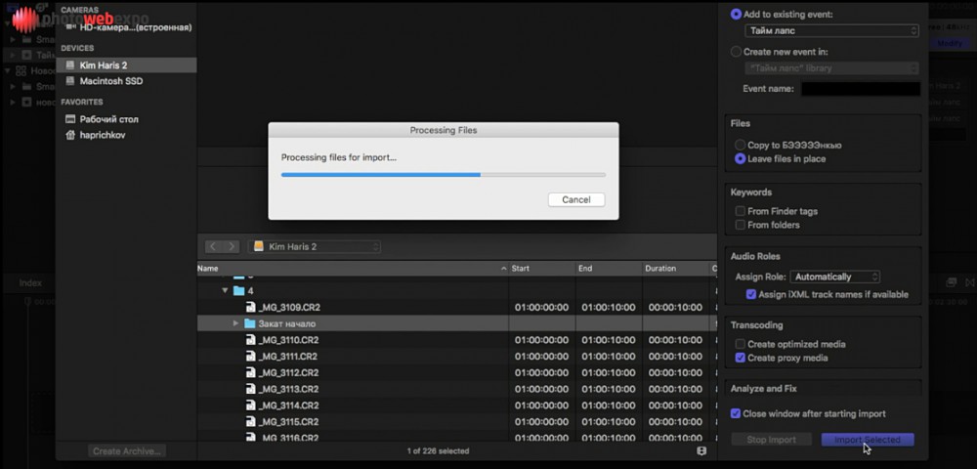Click the file icon of _MG_3113.CR2
977x469 pixels.
coord(250,389)
